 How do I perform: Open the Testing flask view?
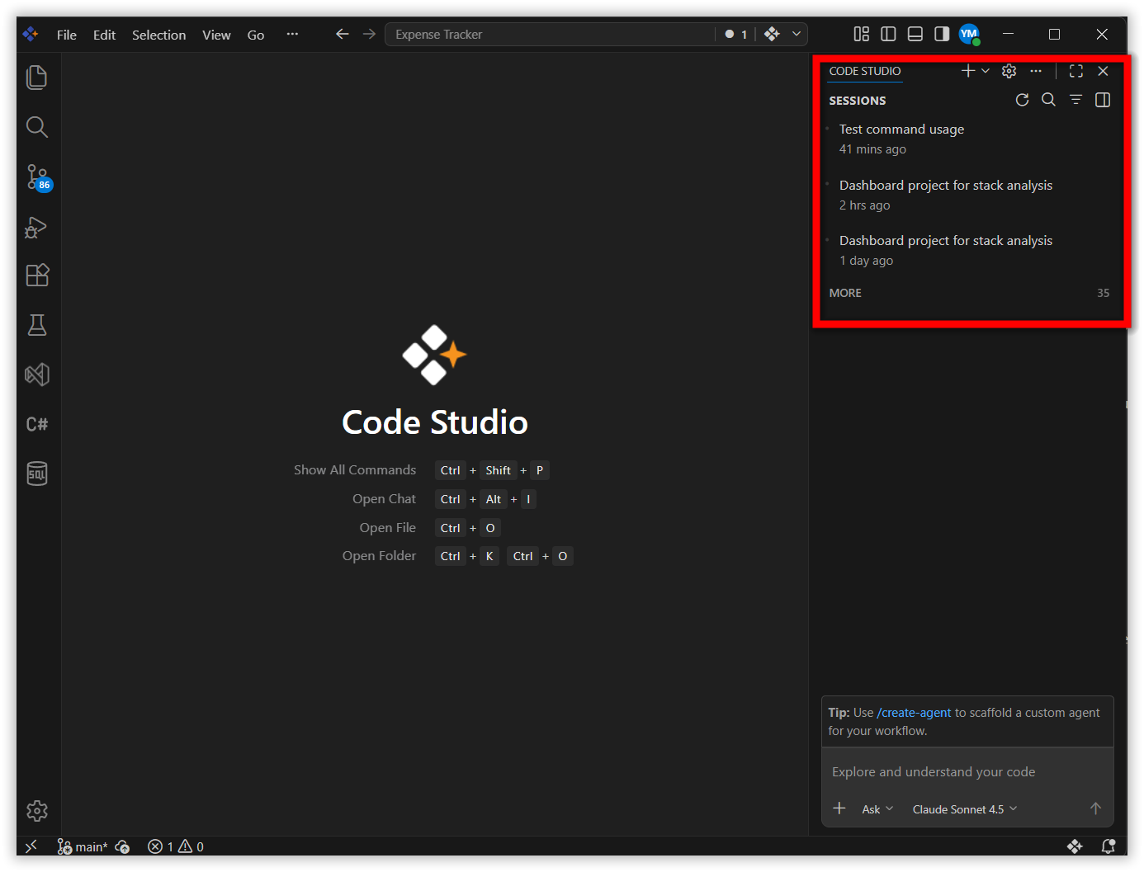pos(37,325)
